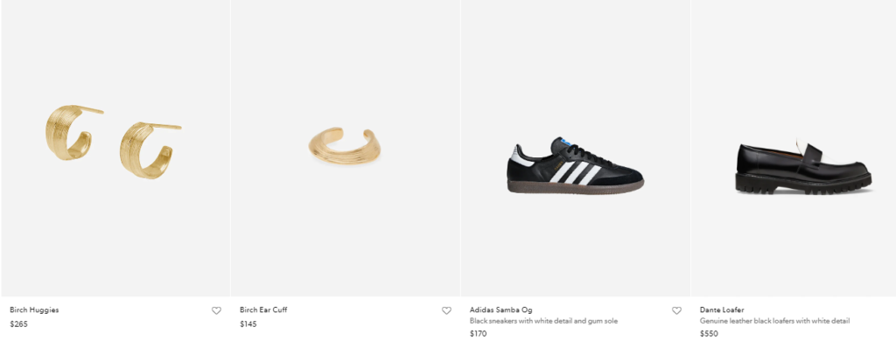This screenshot has width=896, height=341.
Task: Go to the Dante Loafer product name
Action: click(x=722, y=310)
